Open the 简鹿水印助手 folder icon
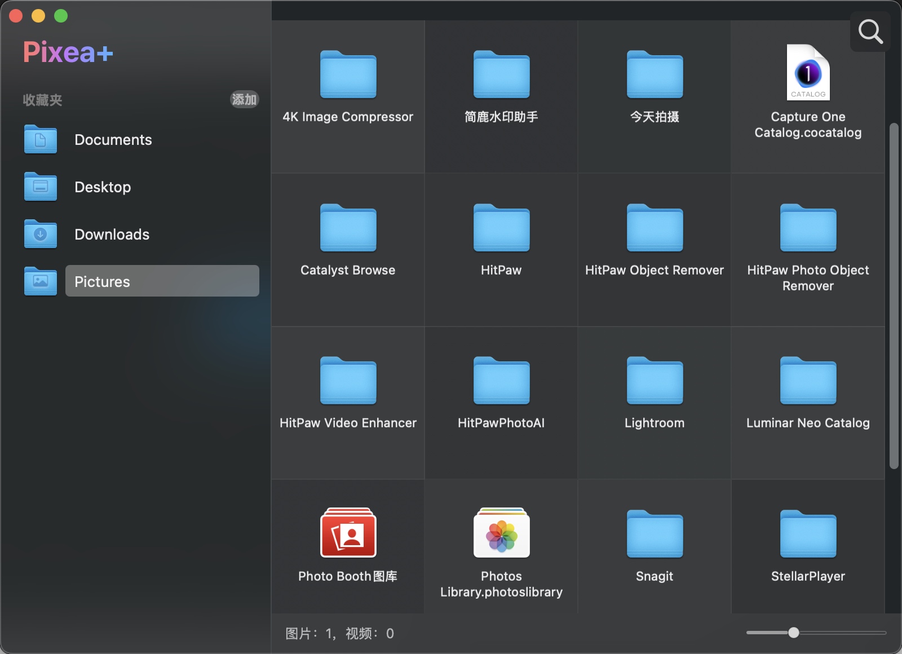 click(501, 74)
